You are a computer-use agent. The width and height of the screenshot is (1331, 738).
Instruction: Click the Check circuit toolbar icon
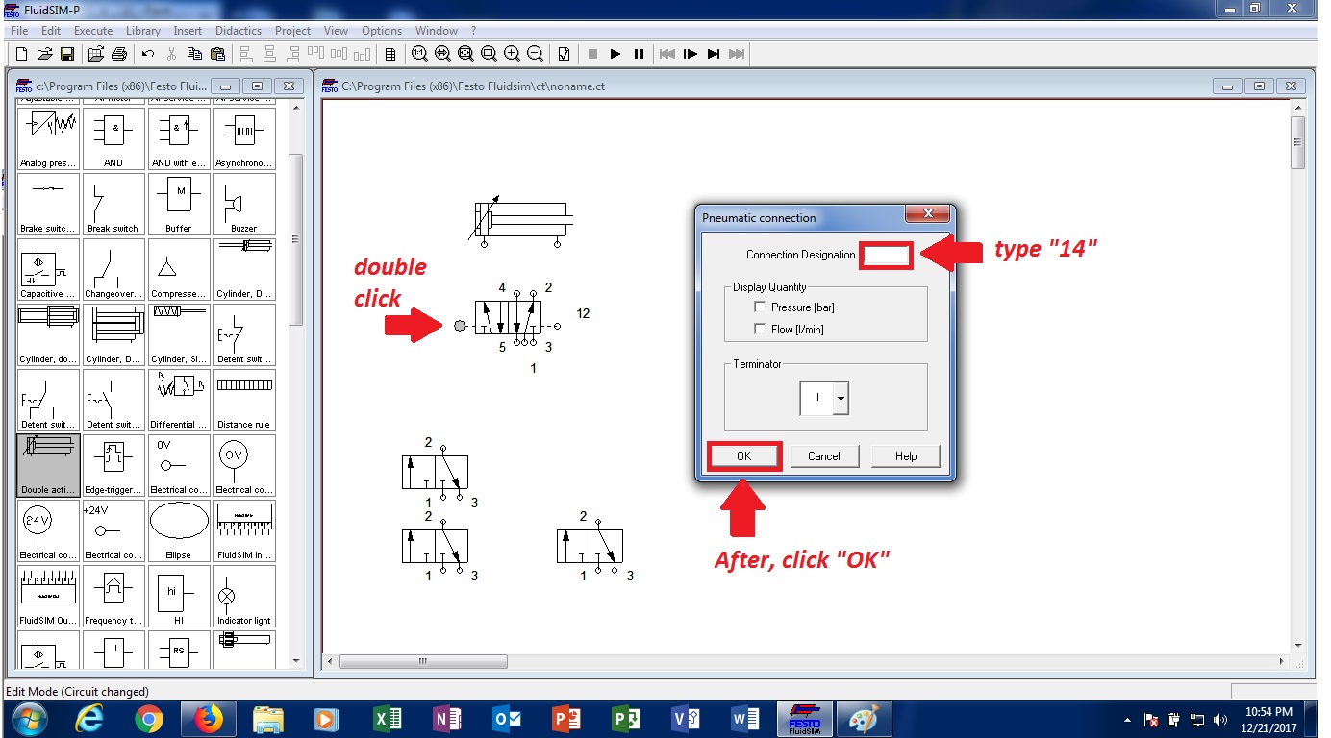(565, 54)
